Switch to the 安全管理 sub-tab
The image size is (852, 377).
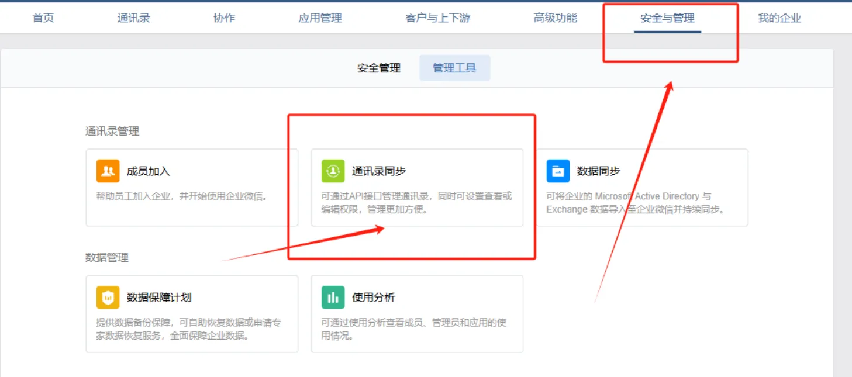click(x=379, y=68)
